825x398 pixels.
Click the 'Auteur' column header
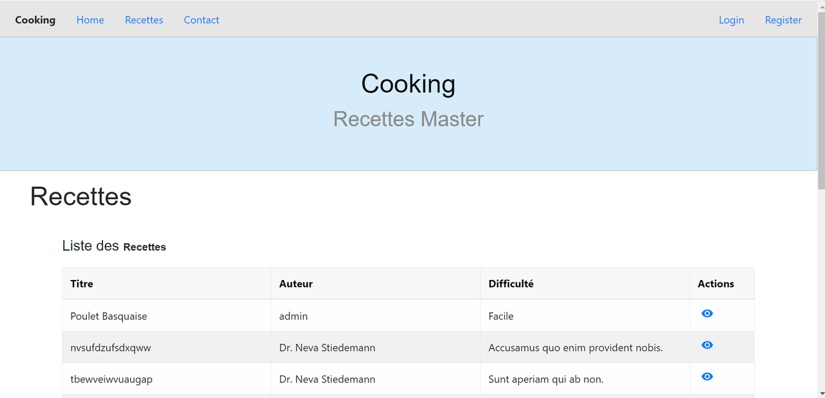[x=376, y=284]
